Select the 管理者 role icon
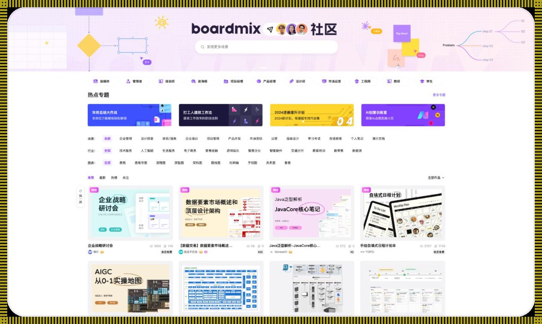This screenshot has width=542, height=324. click(x=128, y=81)
